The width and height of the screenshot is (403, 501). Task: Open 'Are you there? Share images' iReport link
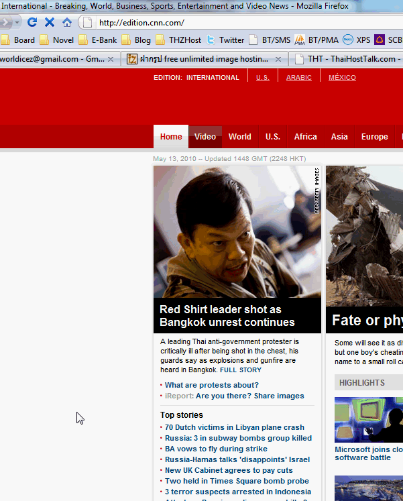[249, 396]
